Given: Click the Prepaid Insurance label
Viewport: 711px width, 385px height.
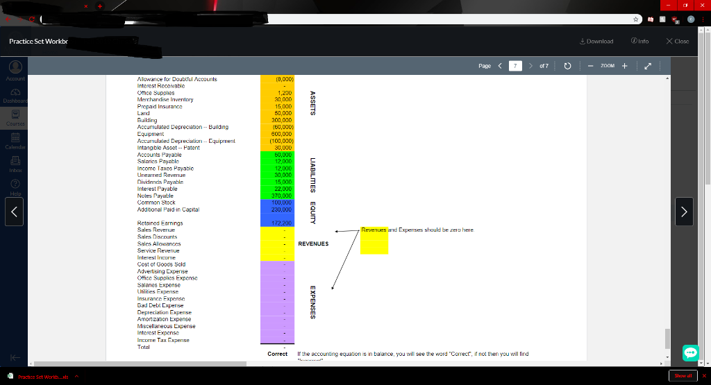Looking at the screenshot, I should pyautogui.click(x=160, y=106).
